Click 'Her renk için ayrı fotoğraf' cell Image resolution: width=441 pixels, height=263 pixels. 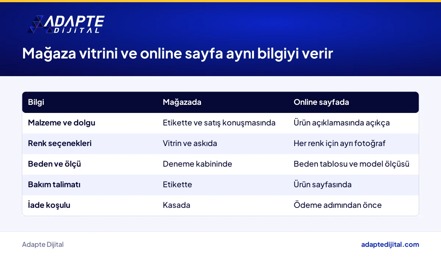coord(339,143)
